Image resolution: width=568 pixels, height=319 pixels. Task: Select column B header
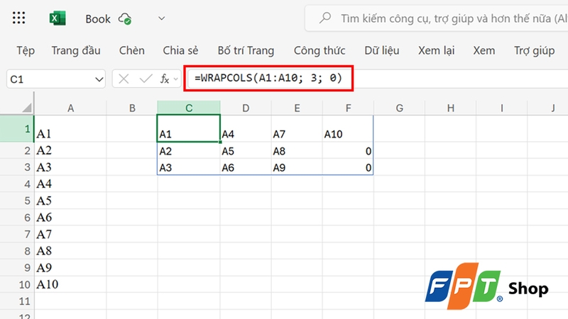tap(132, 108)
